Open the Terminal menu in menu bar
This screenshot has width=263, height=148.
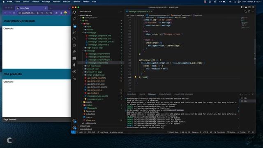[76, 2]
